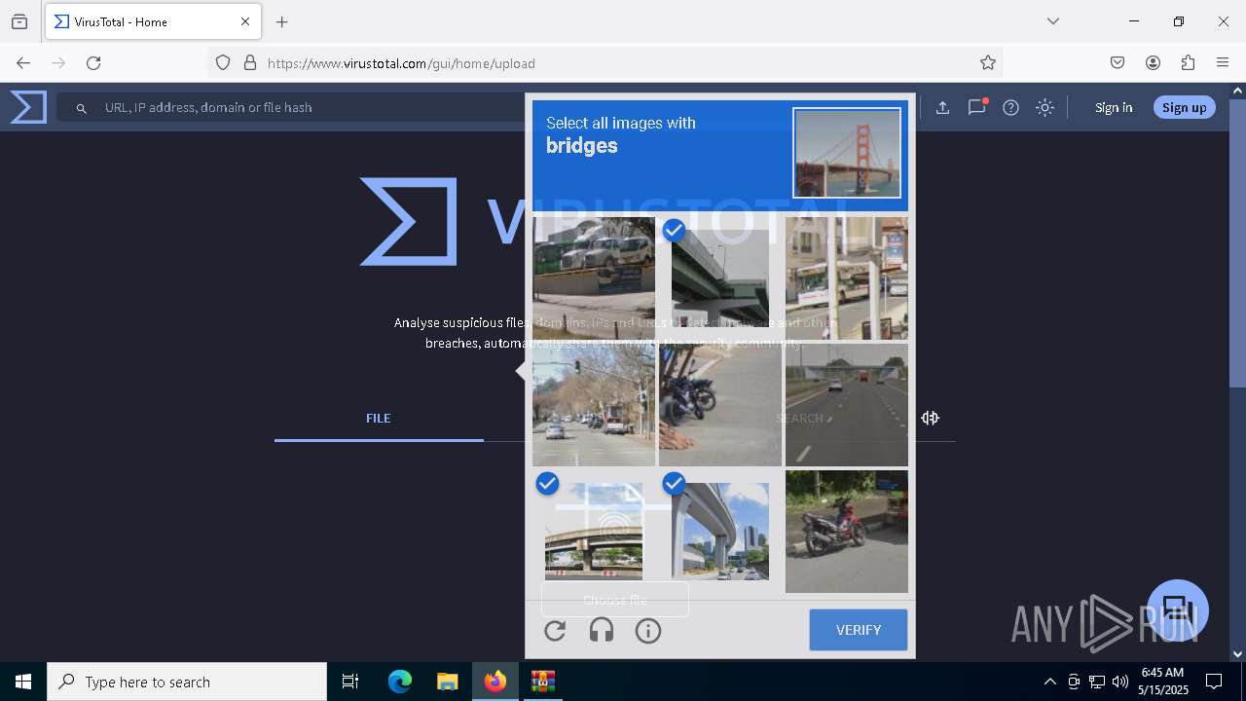The height and width of the screenshot is (701, 1246).
Task: Open a new tab with plus button
Action: click(282, 21)
